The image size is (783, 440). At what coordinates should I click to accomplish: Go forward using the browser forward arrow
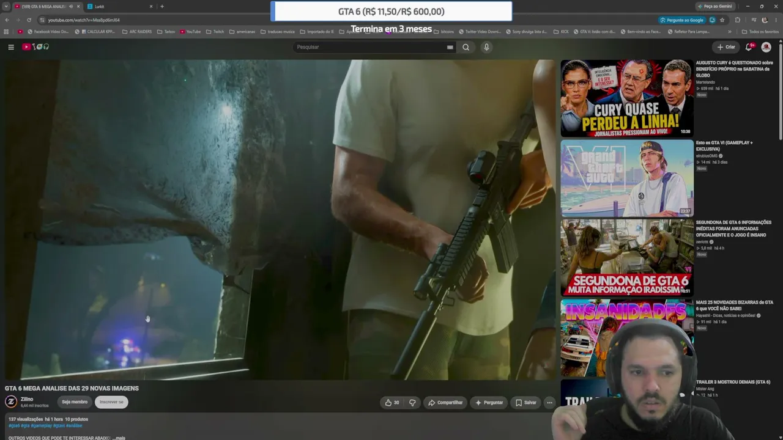[x=18, y=20]
